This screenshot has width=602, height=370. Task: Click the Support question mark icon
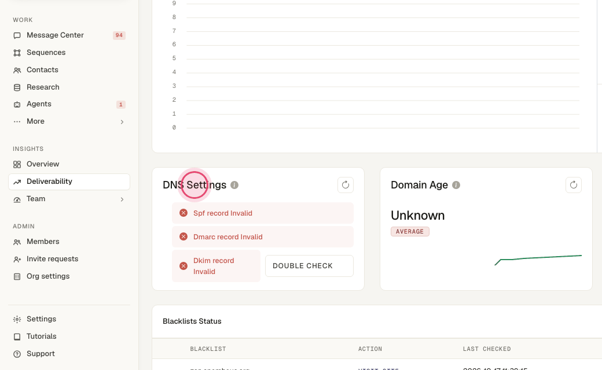click(17, 354)
